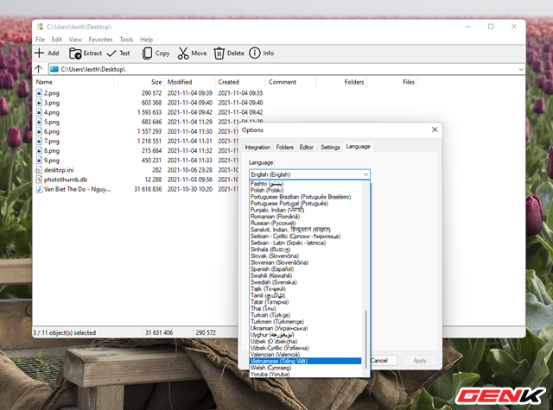Sort by the Created column header
This screenshot has height=410, width=553.
240,82
